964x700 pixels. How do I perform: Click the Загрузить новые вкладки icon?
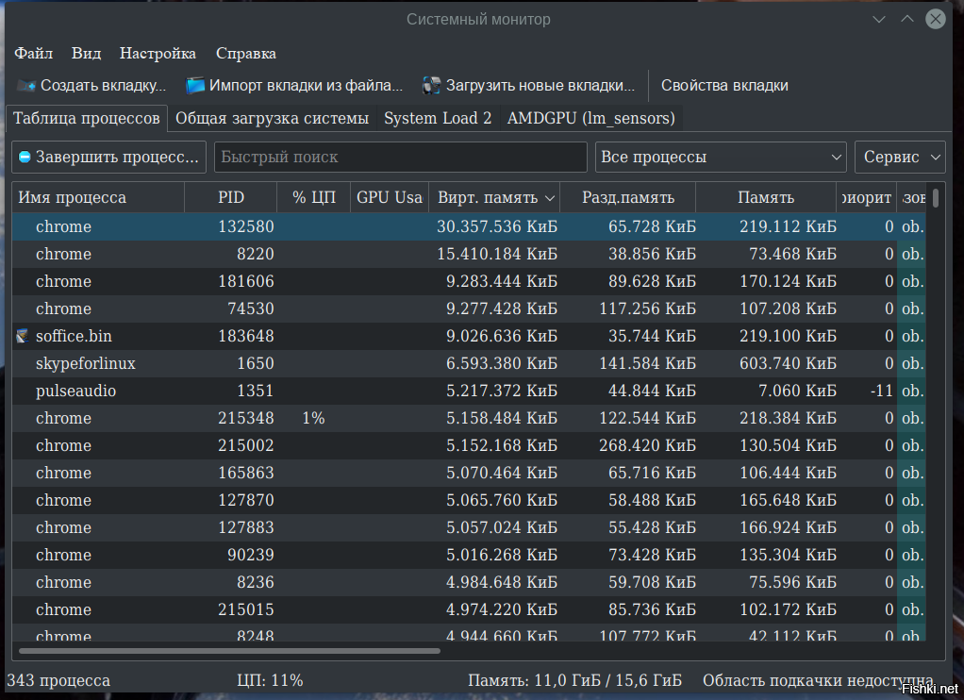point(432,86)
